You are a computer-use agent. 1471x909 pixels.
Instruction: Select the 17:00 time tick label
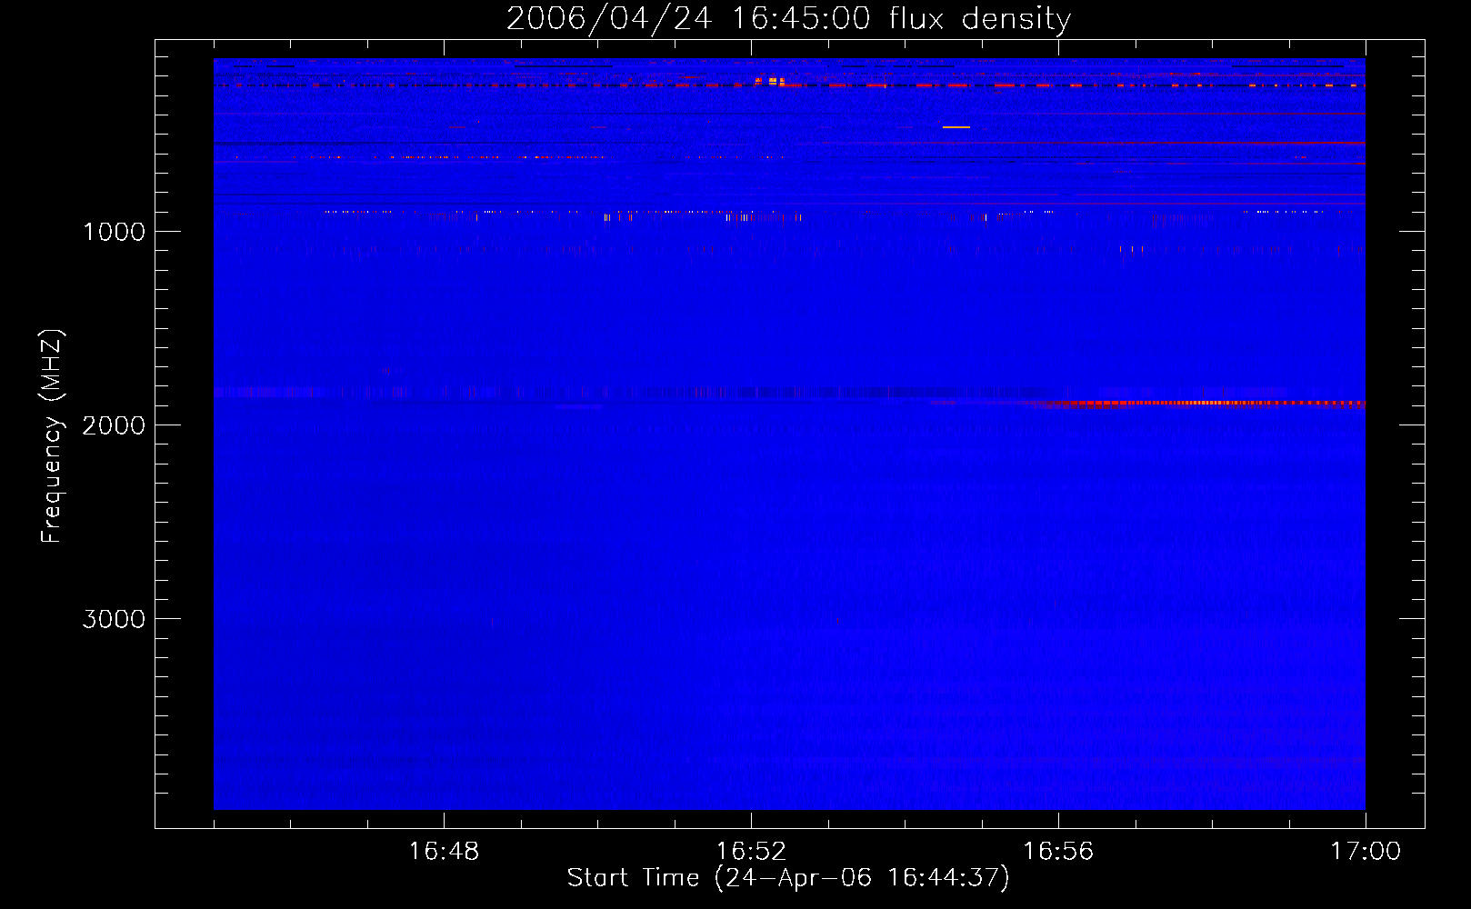[x=1365, y=852]
